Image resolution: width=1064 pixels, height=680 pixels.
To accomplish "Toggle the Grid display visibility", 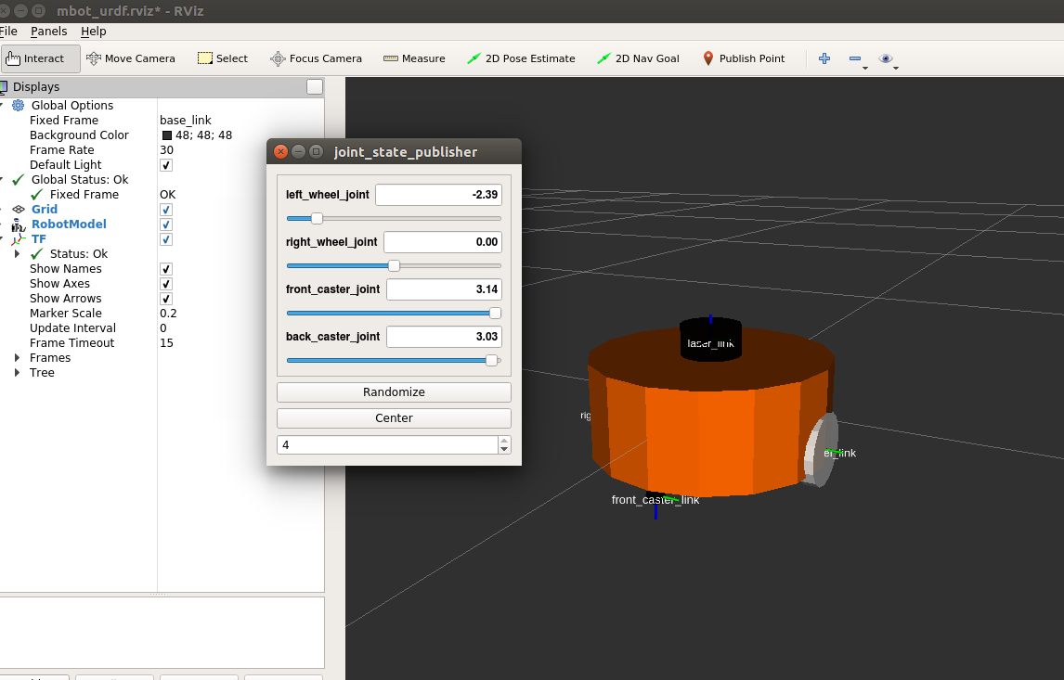I will click(164, 210).
